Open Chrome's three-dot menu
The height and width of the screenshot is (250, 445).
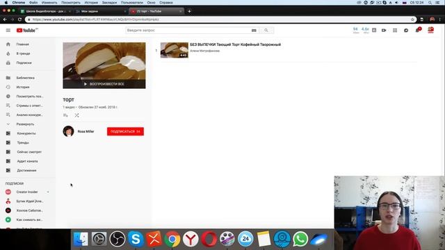[x=440, y=19]
